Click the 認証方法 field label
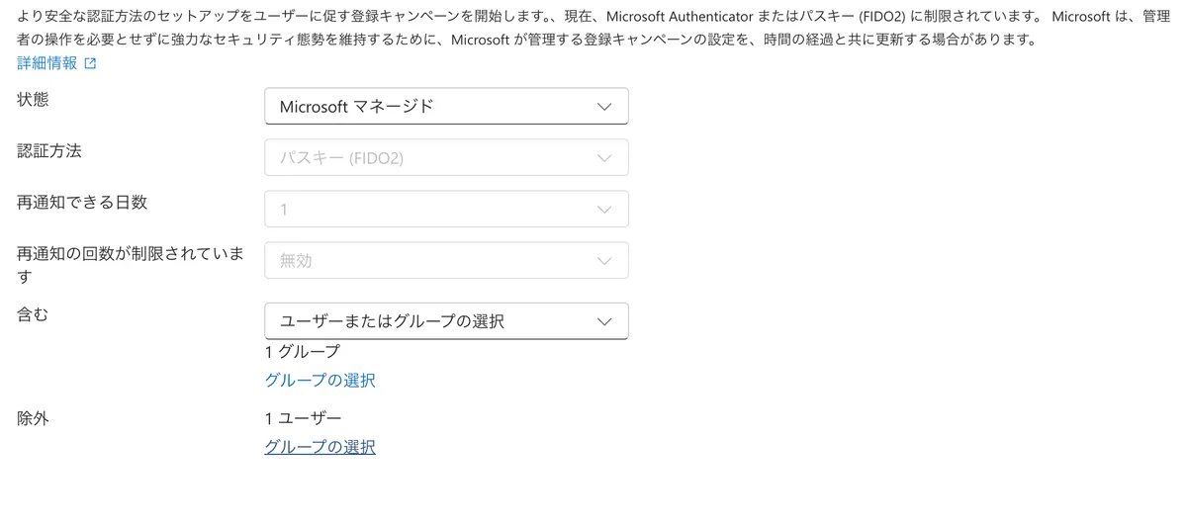 pos(48,151)
